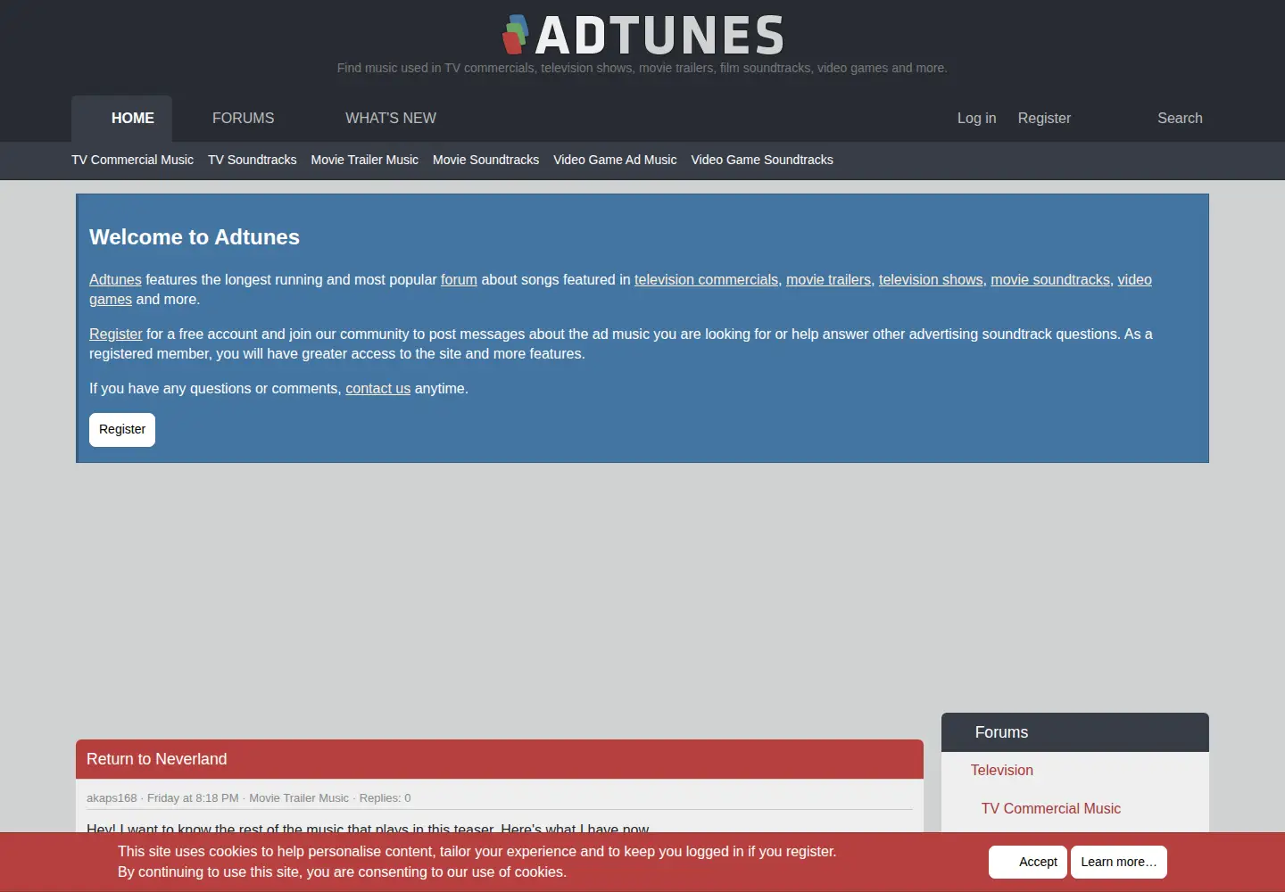Click the tagline 'Find music used in TV commercials…'

(x=642, y=68)
